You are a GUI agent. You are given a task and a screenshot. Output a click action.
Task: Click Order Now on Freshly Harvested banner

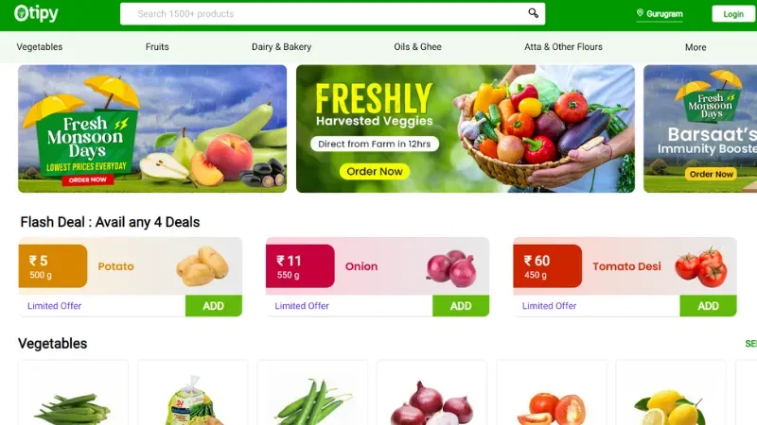(375, 172)
